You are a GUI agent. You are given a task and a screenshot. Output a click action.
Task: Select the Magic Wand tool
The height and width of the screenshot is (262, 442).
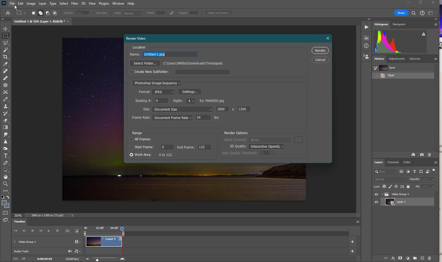point(5,50)
